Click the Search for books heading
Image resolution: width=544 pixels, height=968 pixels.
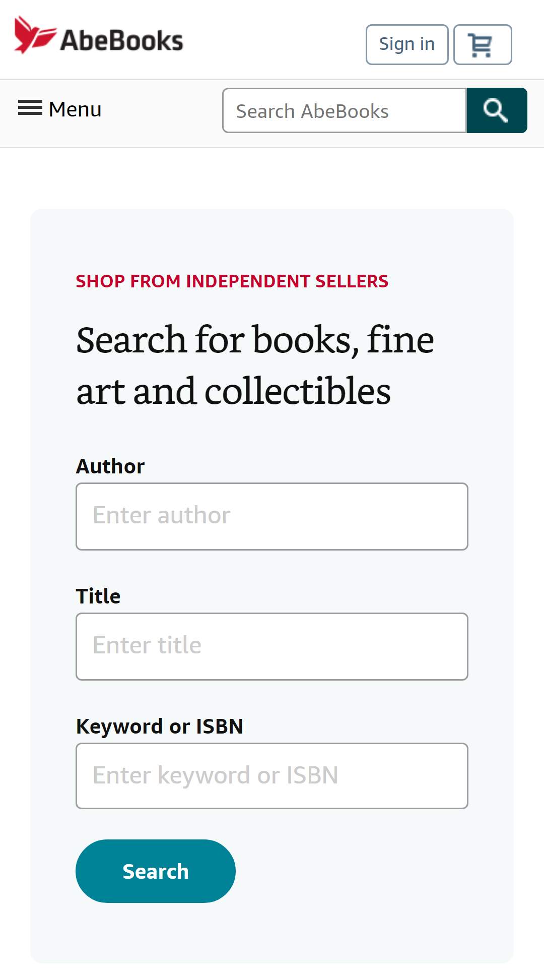tap(255, 366)
